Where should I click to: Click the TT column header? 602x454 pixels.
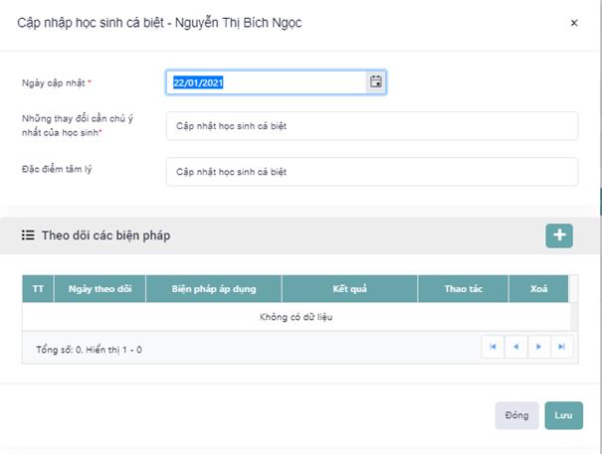tap(39, 289)
